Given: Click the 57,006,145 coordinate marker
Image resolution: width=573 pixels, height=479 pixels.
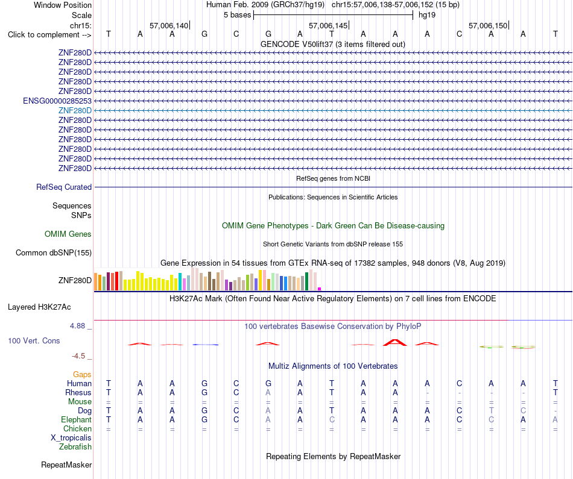Looking at the screenshot, I should (x=328, y=25).
